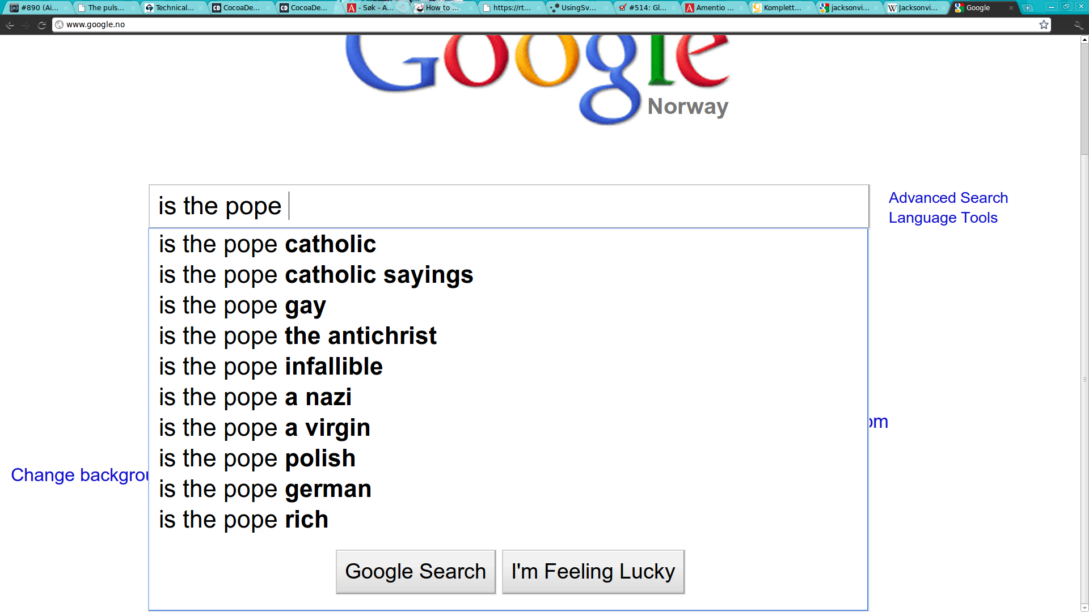
Task: Open the wrench settings menu icon
Action: pyautogui.click(x=1078, y=25)
